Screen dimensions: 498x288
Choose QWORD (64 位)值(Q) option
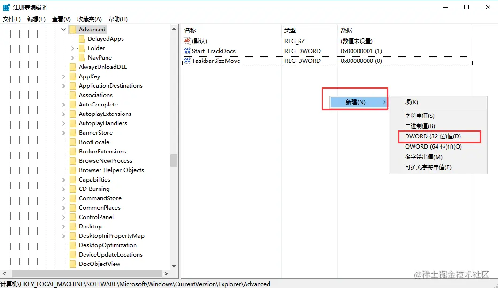438,147
